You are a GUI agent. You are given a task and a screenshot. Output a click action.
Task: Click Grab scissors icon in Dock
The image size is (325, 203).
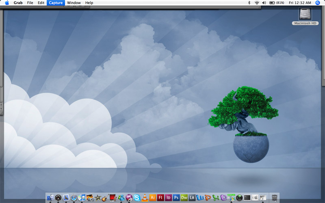(x=263, y=198)
